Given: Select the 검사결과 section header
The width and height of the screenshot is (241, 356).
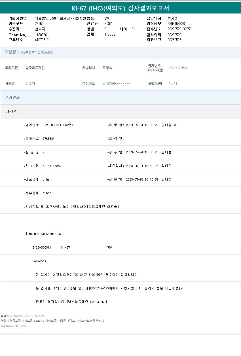Looking at the screenshot, I should (12, 98).
